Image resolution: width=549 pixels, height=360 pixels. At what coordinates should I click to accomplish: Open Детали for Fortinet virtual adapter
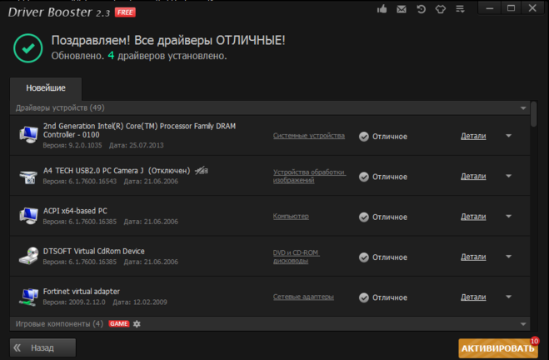[x=473, y=297]
